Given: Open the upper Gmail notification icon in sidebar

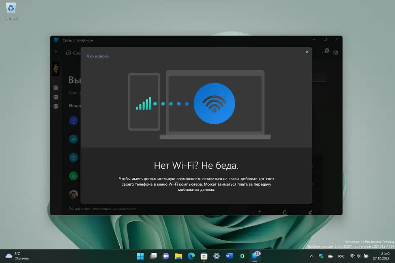Looking at the screenshot, I should pos(56,97).
